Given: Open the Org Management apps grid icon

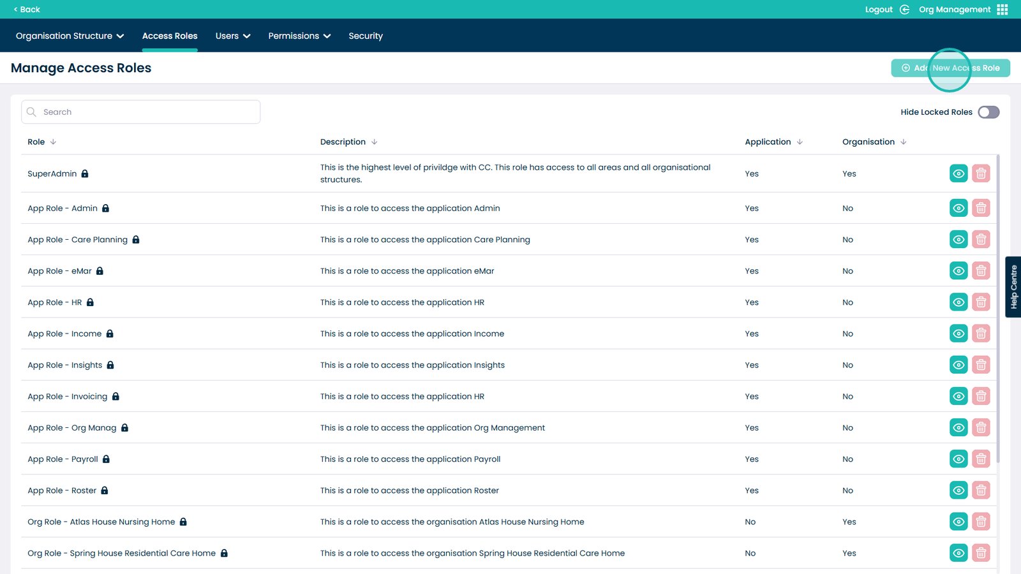Looking at the screenshot, I should pos(1002,10).
